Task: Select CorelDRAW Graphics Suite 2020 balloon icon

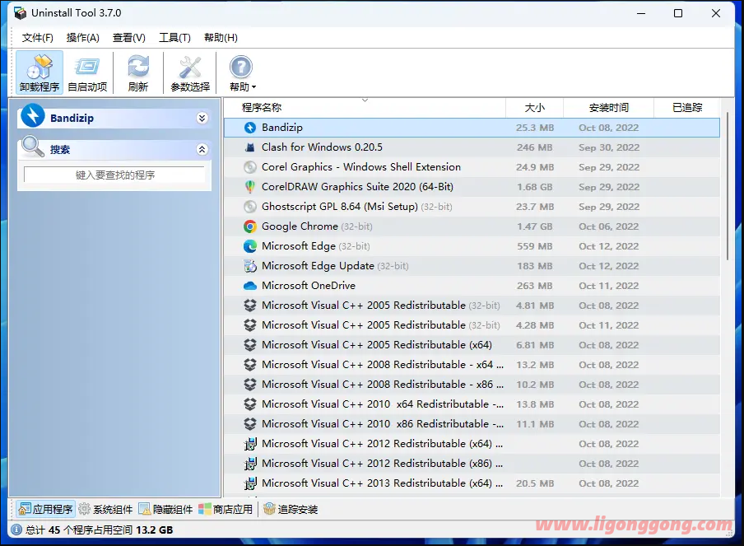Action: pyautogui.click(x=250, y=187)
